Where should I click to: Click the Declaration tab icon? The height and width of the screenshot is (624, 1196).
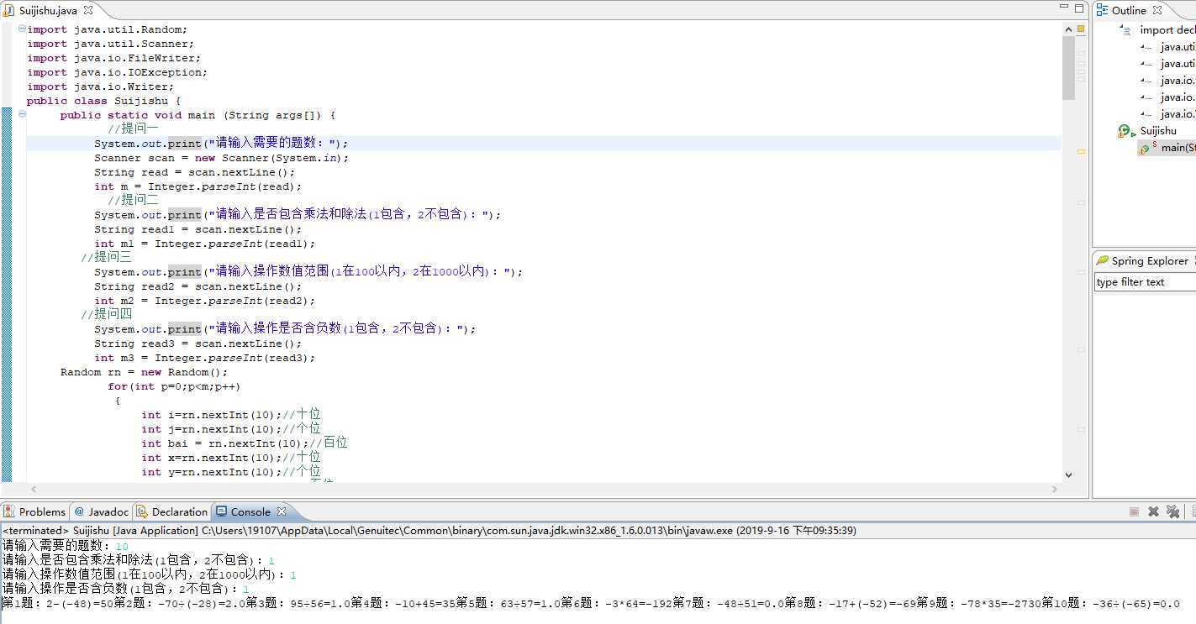[x=142, y=511]
